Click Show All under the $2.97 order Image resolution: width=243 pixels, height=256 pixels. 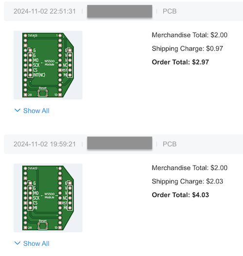point(36,111)
